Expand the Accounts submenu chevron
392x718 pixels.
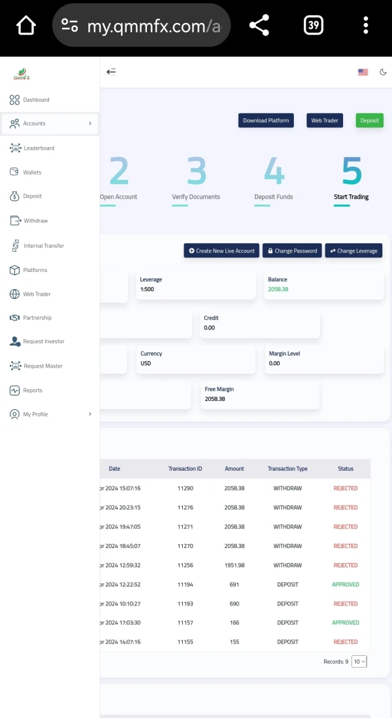click(90, 123)
